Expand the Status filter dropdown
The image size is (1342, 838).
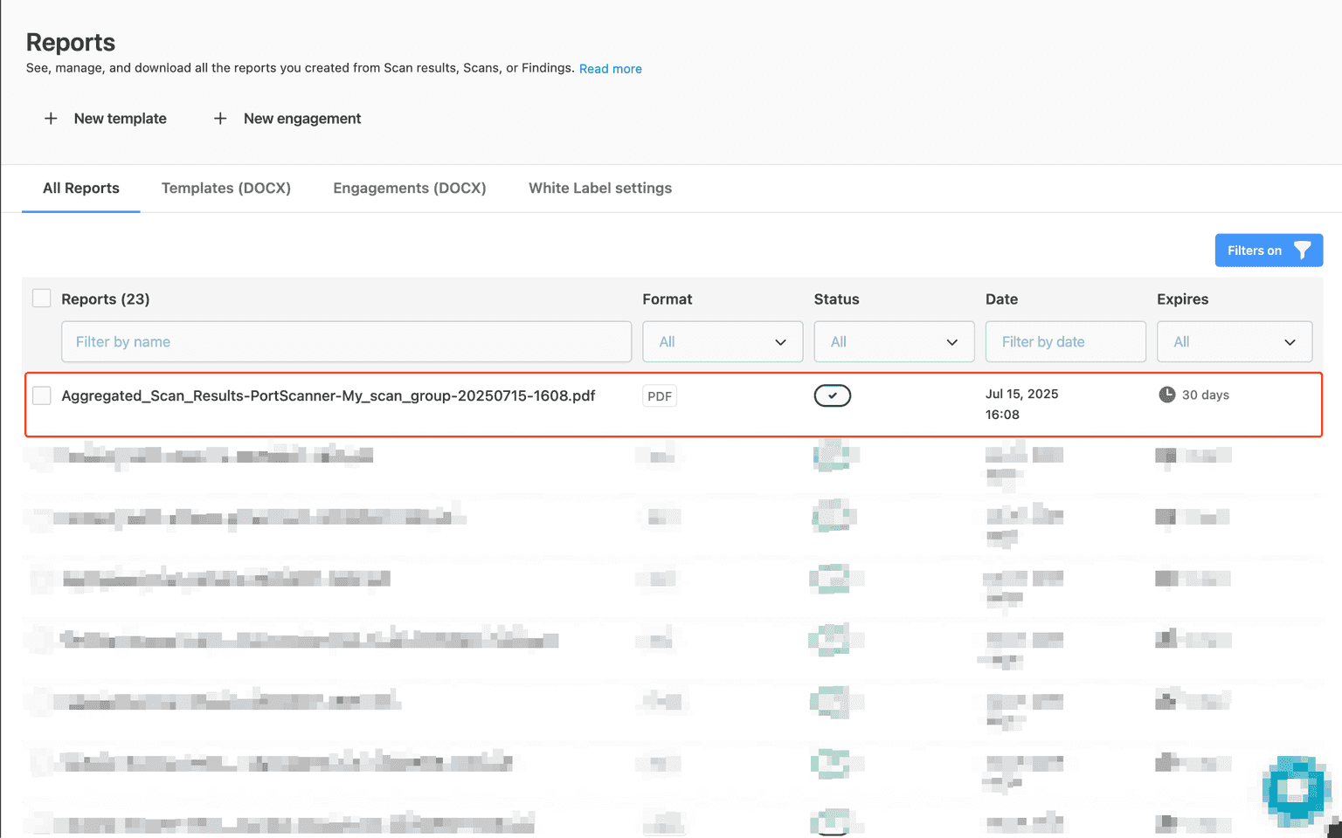[893, 342]
